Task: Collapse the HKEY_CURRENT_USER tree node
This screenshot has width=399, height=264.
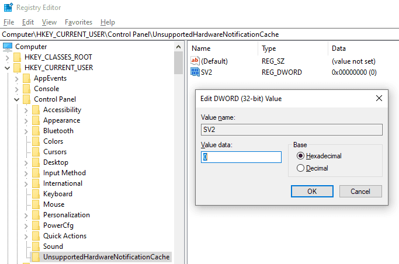Action: [8, 68]
